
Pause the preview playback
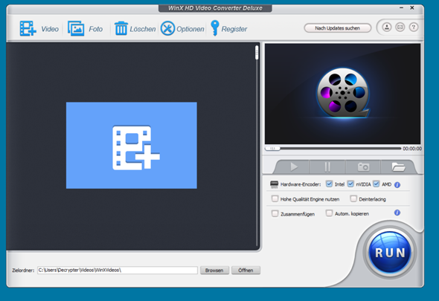coord(327,167)
